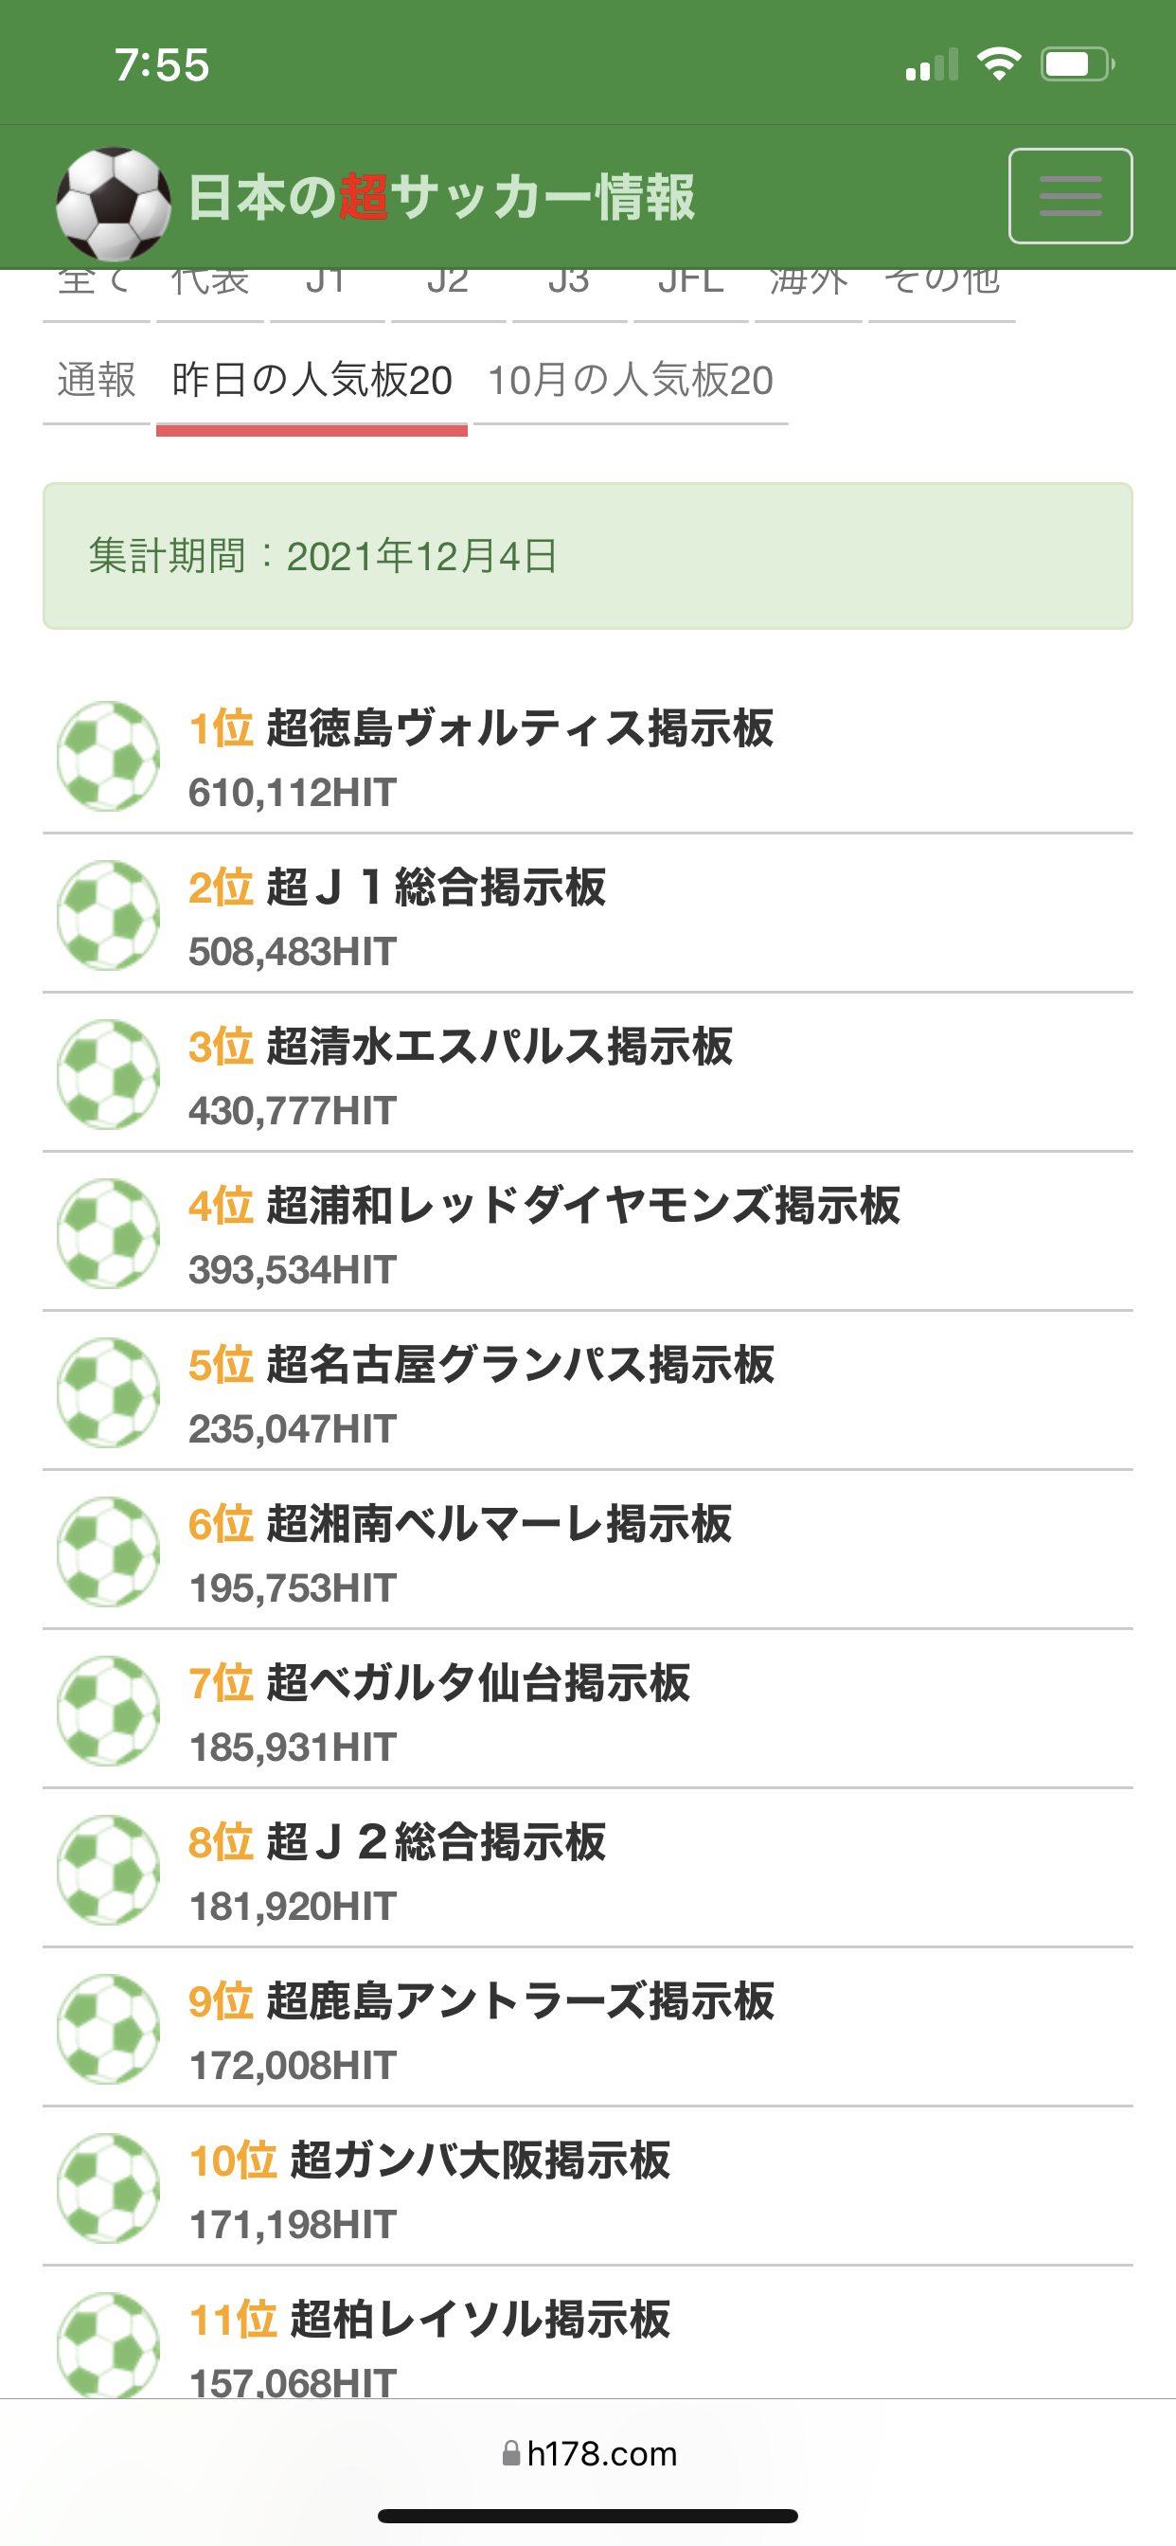Tap the h178.com address bar
The height and width of the screenshot is (2546, 1176).
click(589, 2453)
